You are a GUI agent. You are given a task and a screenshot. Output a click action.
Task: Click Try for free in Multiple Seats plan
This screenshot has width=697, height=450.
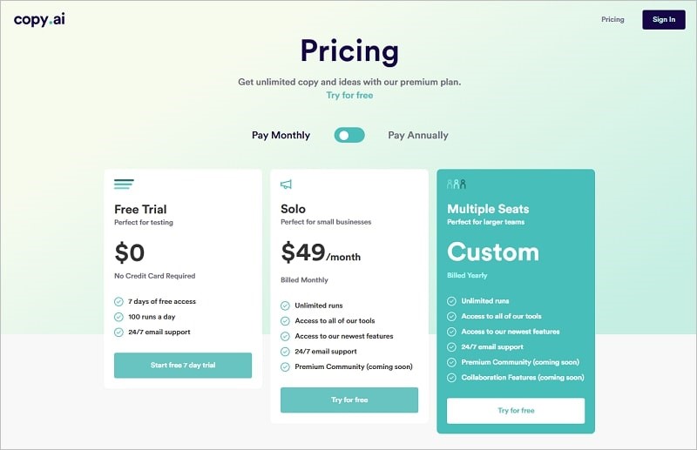(x=516, y=411)
